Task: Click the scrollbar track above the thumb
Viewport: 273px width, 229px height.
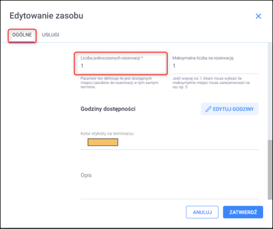Action: [x=270, y=92]
